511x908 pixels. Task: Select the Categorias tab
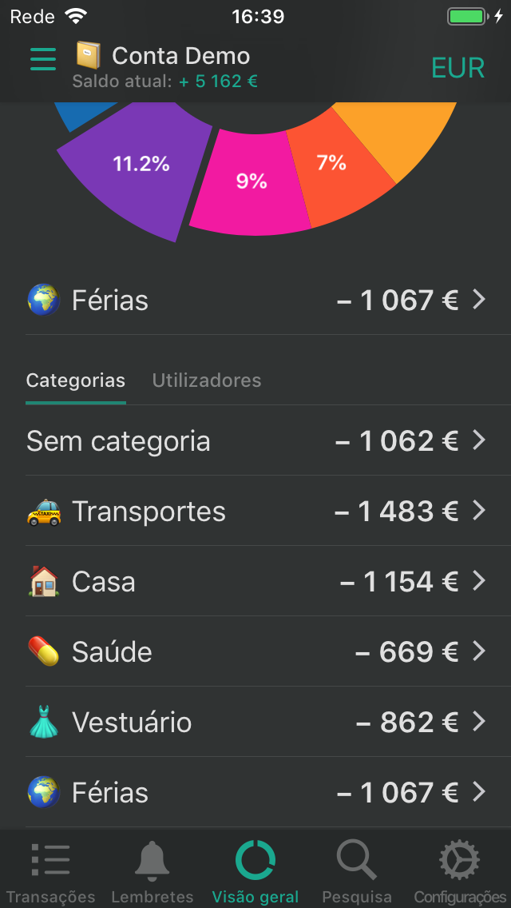[x=76, y=380]
